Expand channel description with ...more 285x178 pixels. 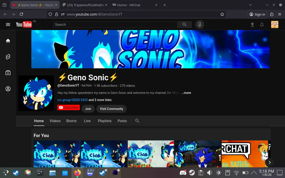pos(186,93)
